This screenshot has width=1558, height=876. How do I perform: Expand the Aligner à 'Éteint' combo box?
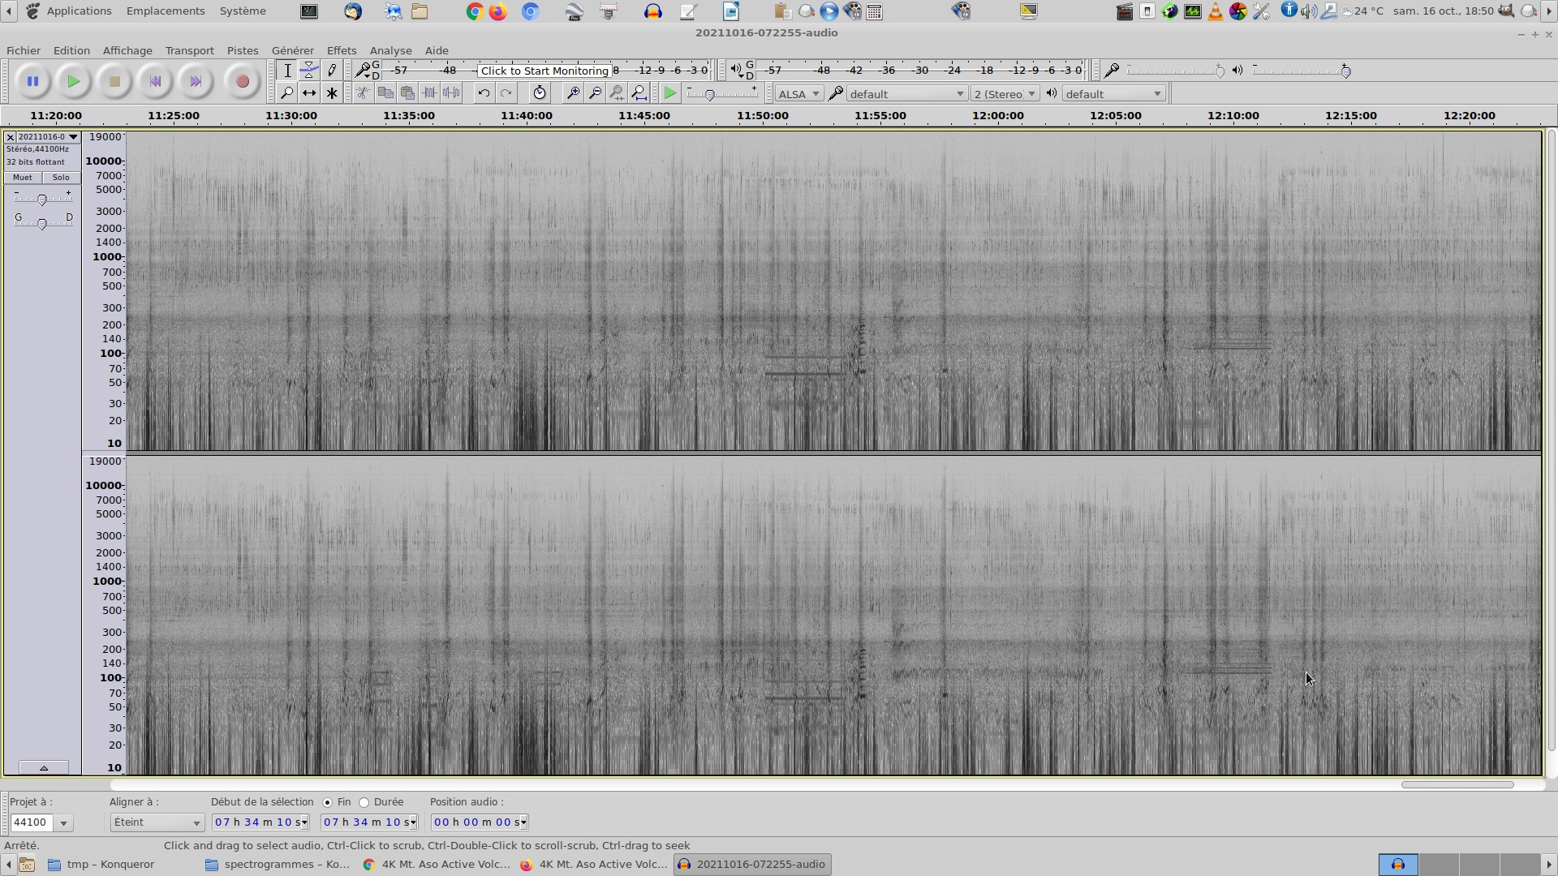pyautogui.click(x=157, y=822)
